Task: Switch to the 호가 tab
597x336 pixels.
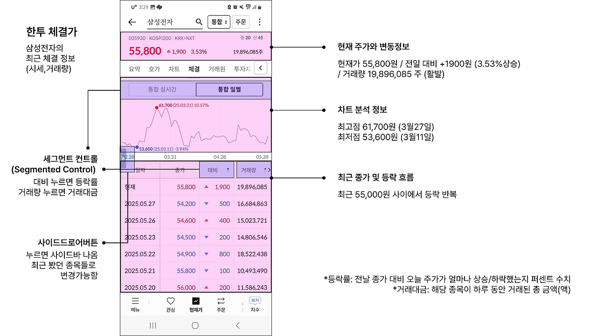Action: pos(154,68)
